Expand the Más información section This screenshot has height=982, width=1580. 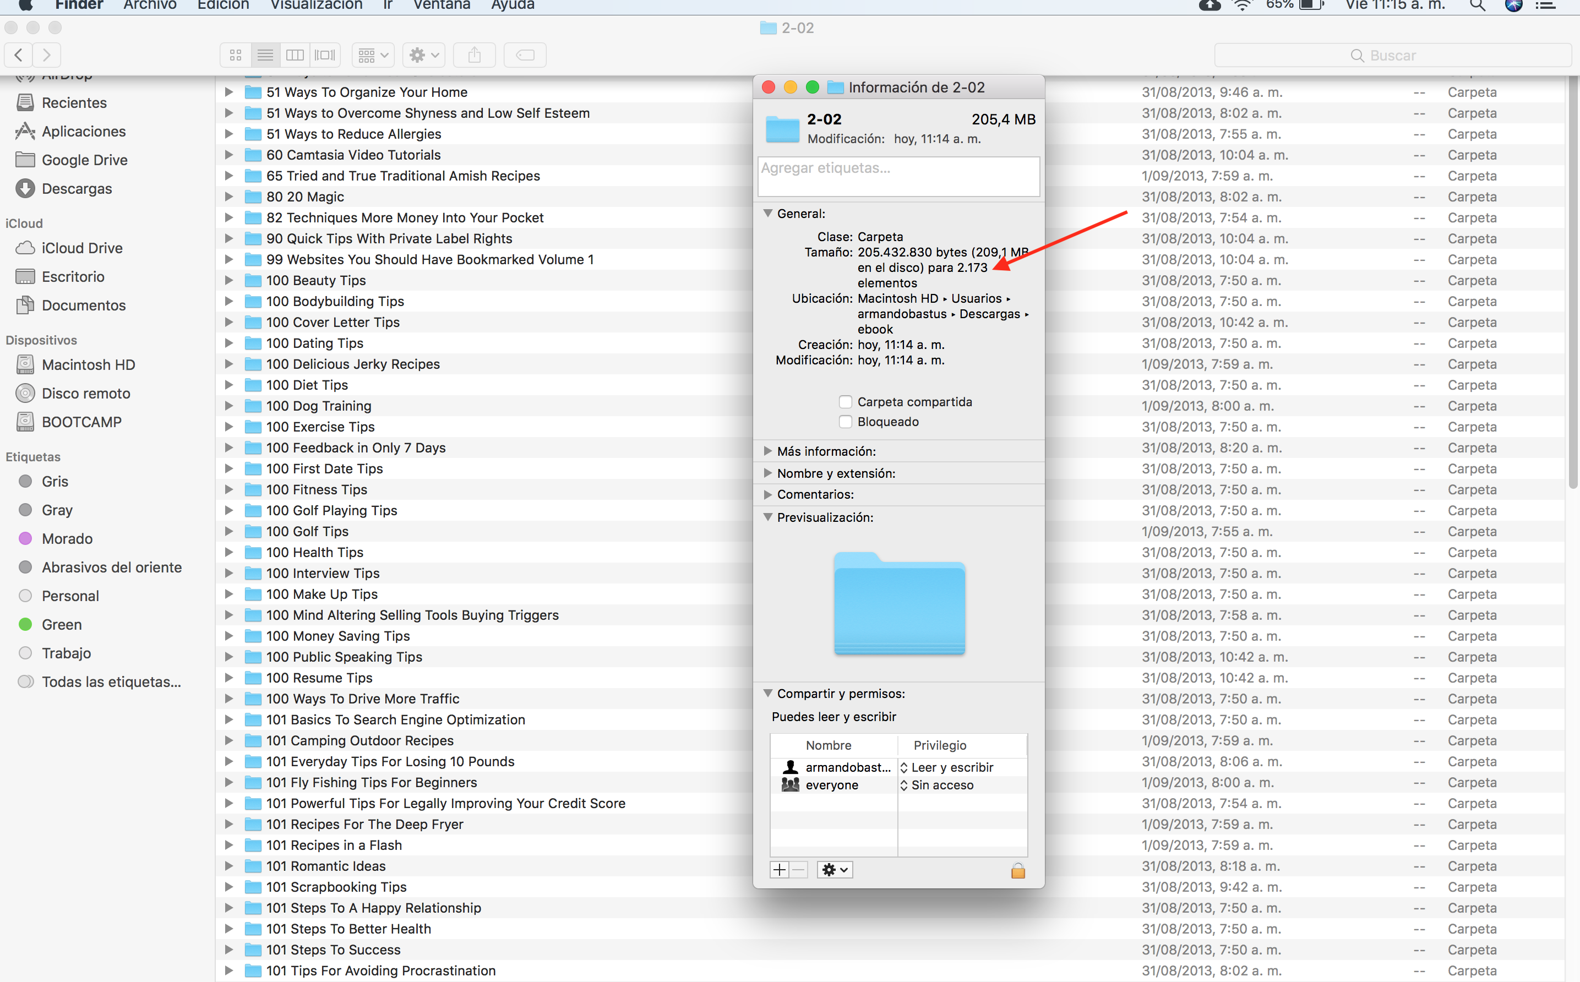tap(767, 451)
